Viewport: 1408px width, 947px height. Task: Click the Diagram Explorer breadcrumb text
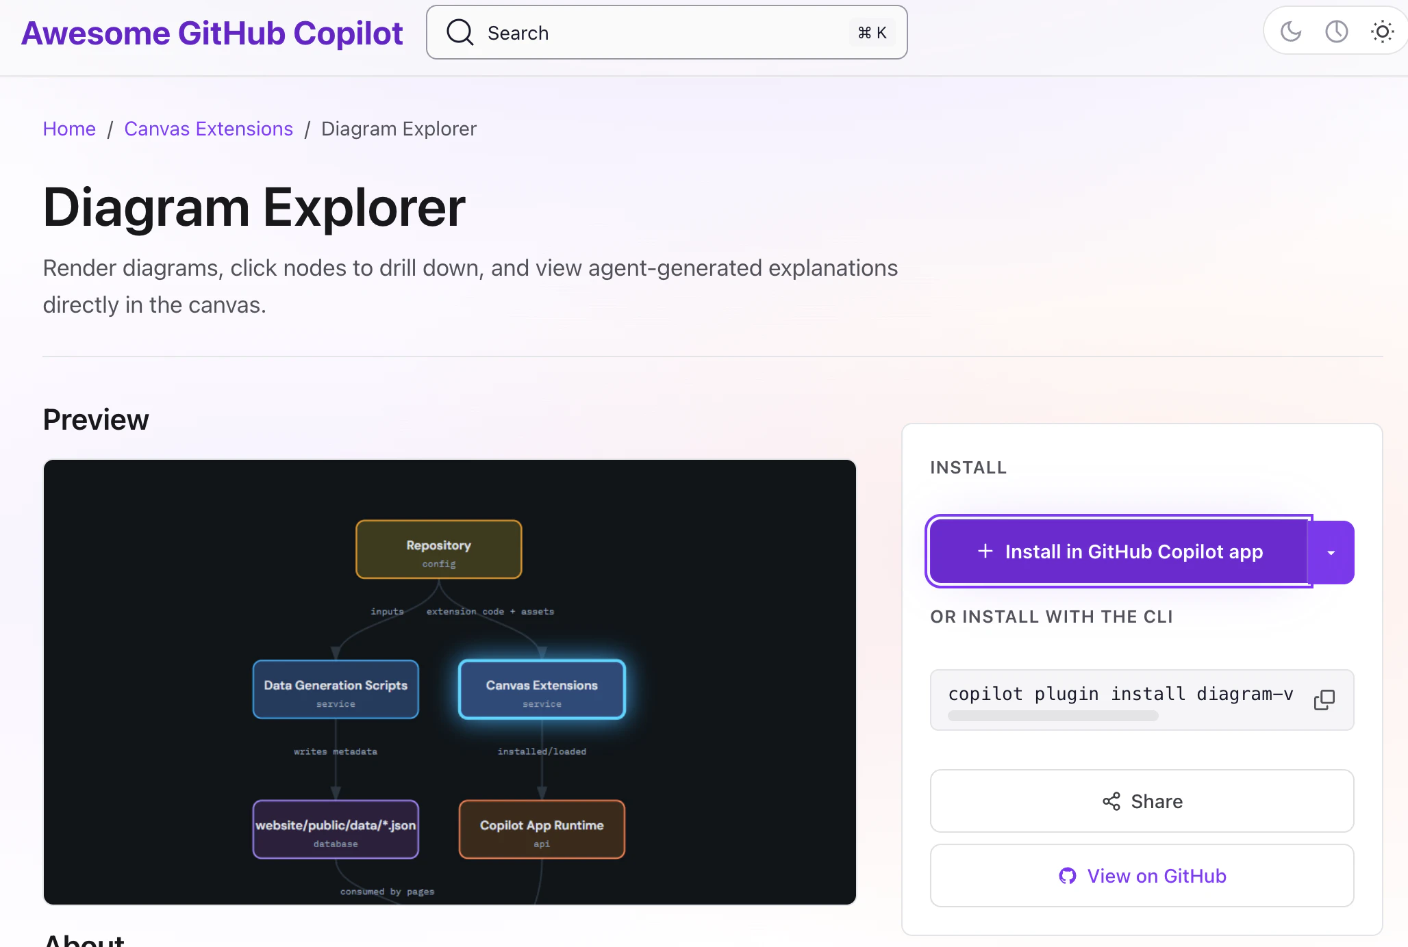399,129
